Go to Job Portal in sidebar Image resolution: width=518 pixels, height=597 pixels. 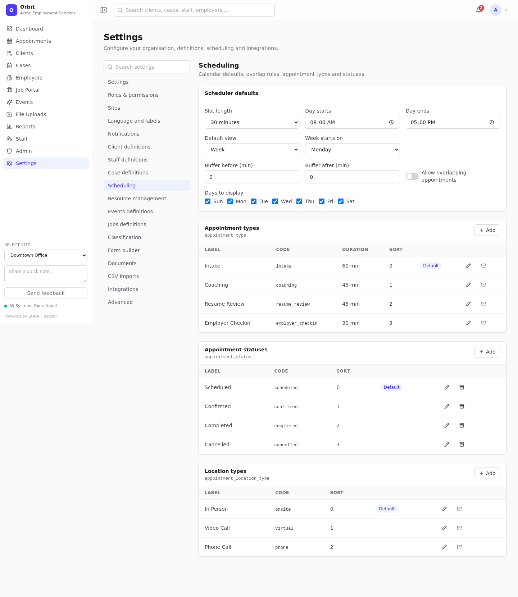tap(46, 90)
